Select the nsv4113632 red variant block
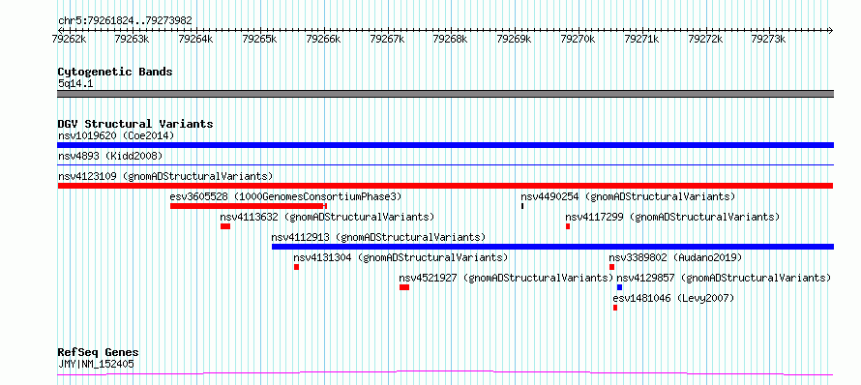Viewport: 861px width, 385px height. [x=225, y=226]
